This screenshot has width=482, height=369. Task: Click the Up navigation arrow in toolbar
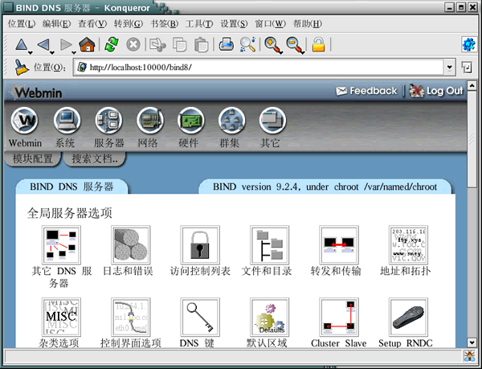(x=21, y=44)
